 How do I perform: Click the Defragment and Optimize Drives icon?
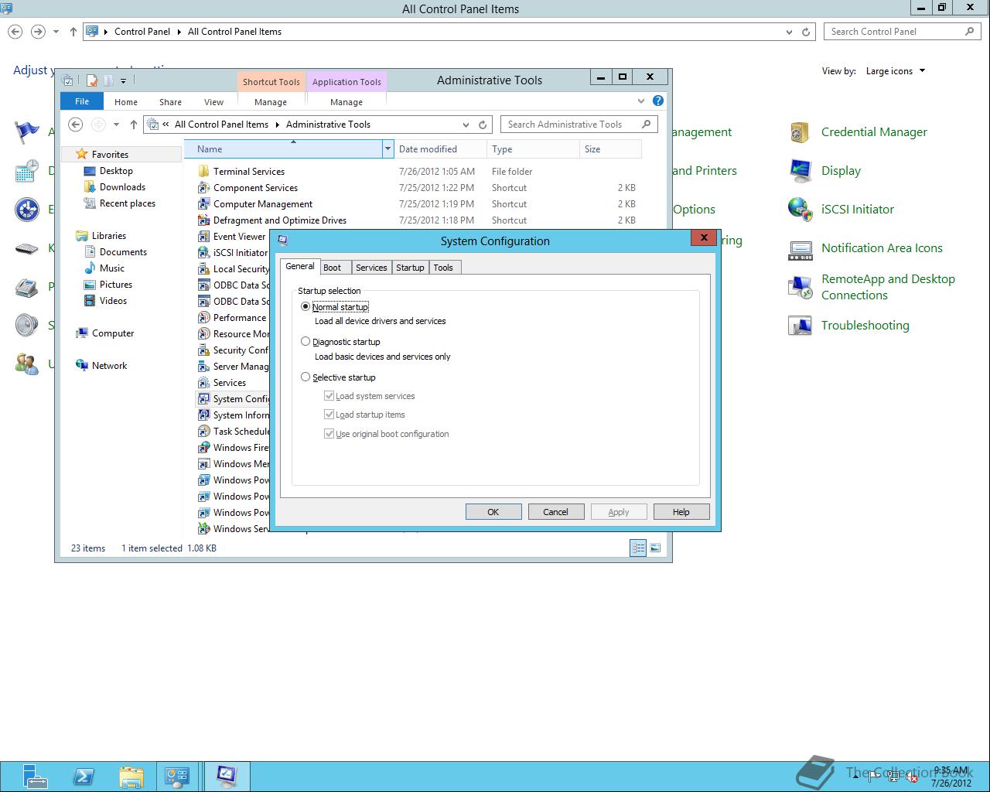[203, 220]
